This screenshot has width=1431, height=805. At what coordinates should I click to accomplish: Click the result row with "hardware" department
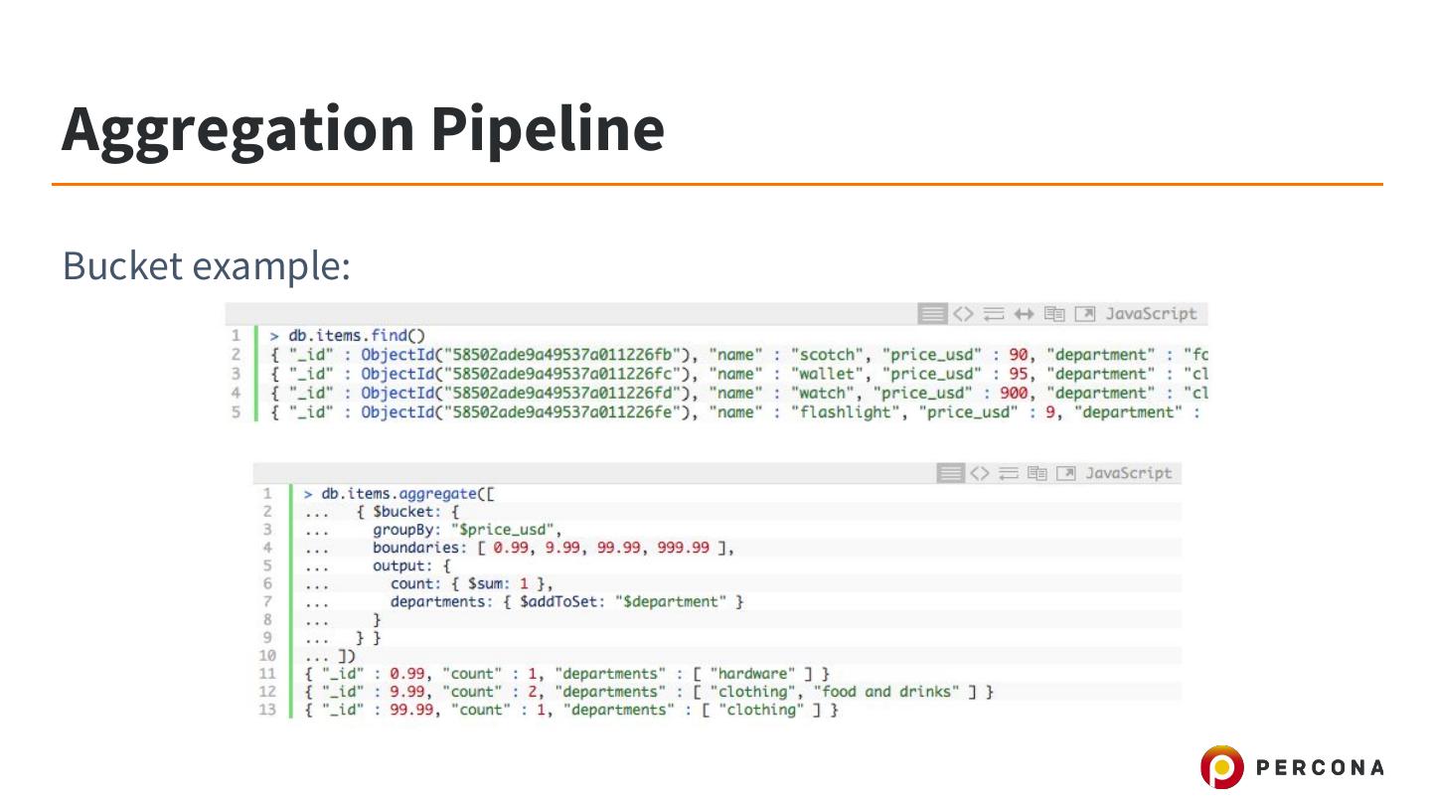tap(566, 674)
